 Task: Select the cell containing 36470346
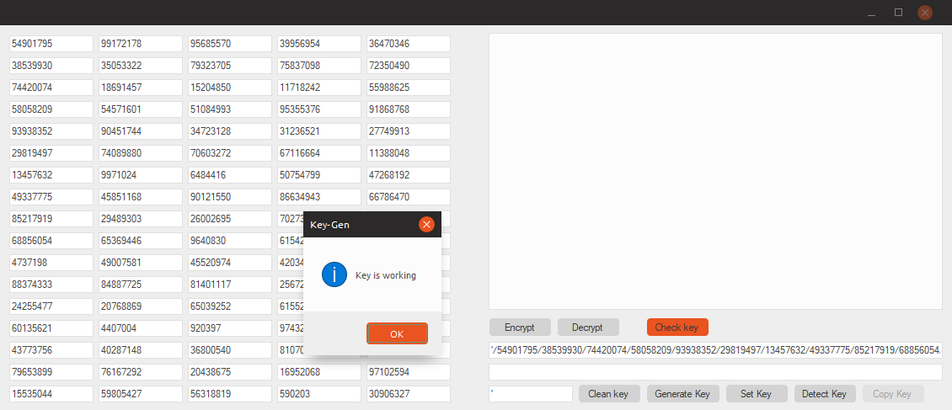(x=409, y=44)
